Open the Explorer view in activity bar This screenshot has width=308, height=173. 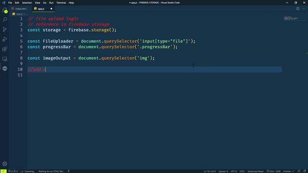coord(5,10)
